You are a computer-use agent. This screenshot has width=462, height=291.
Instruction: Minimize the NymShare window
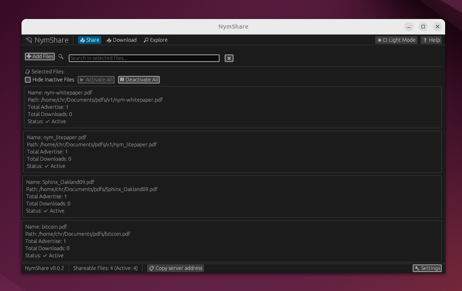pyautogui.click(x=408, y=27)
